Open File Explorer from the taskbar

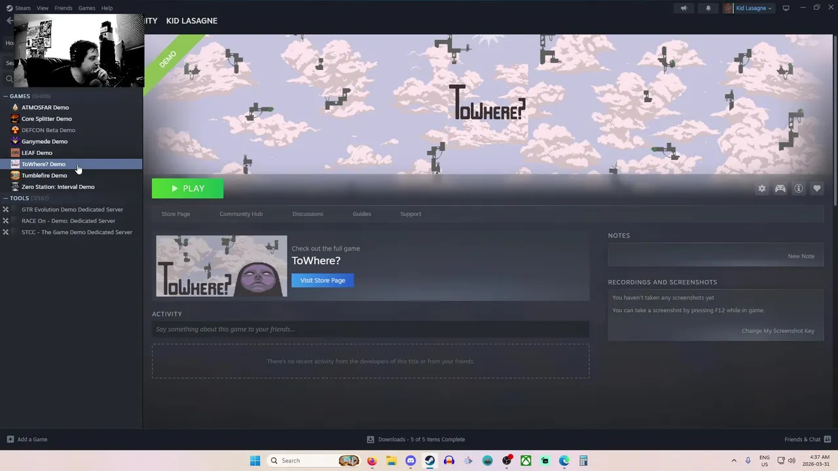point(391,461)
